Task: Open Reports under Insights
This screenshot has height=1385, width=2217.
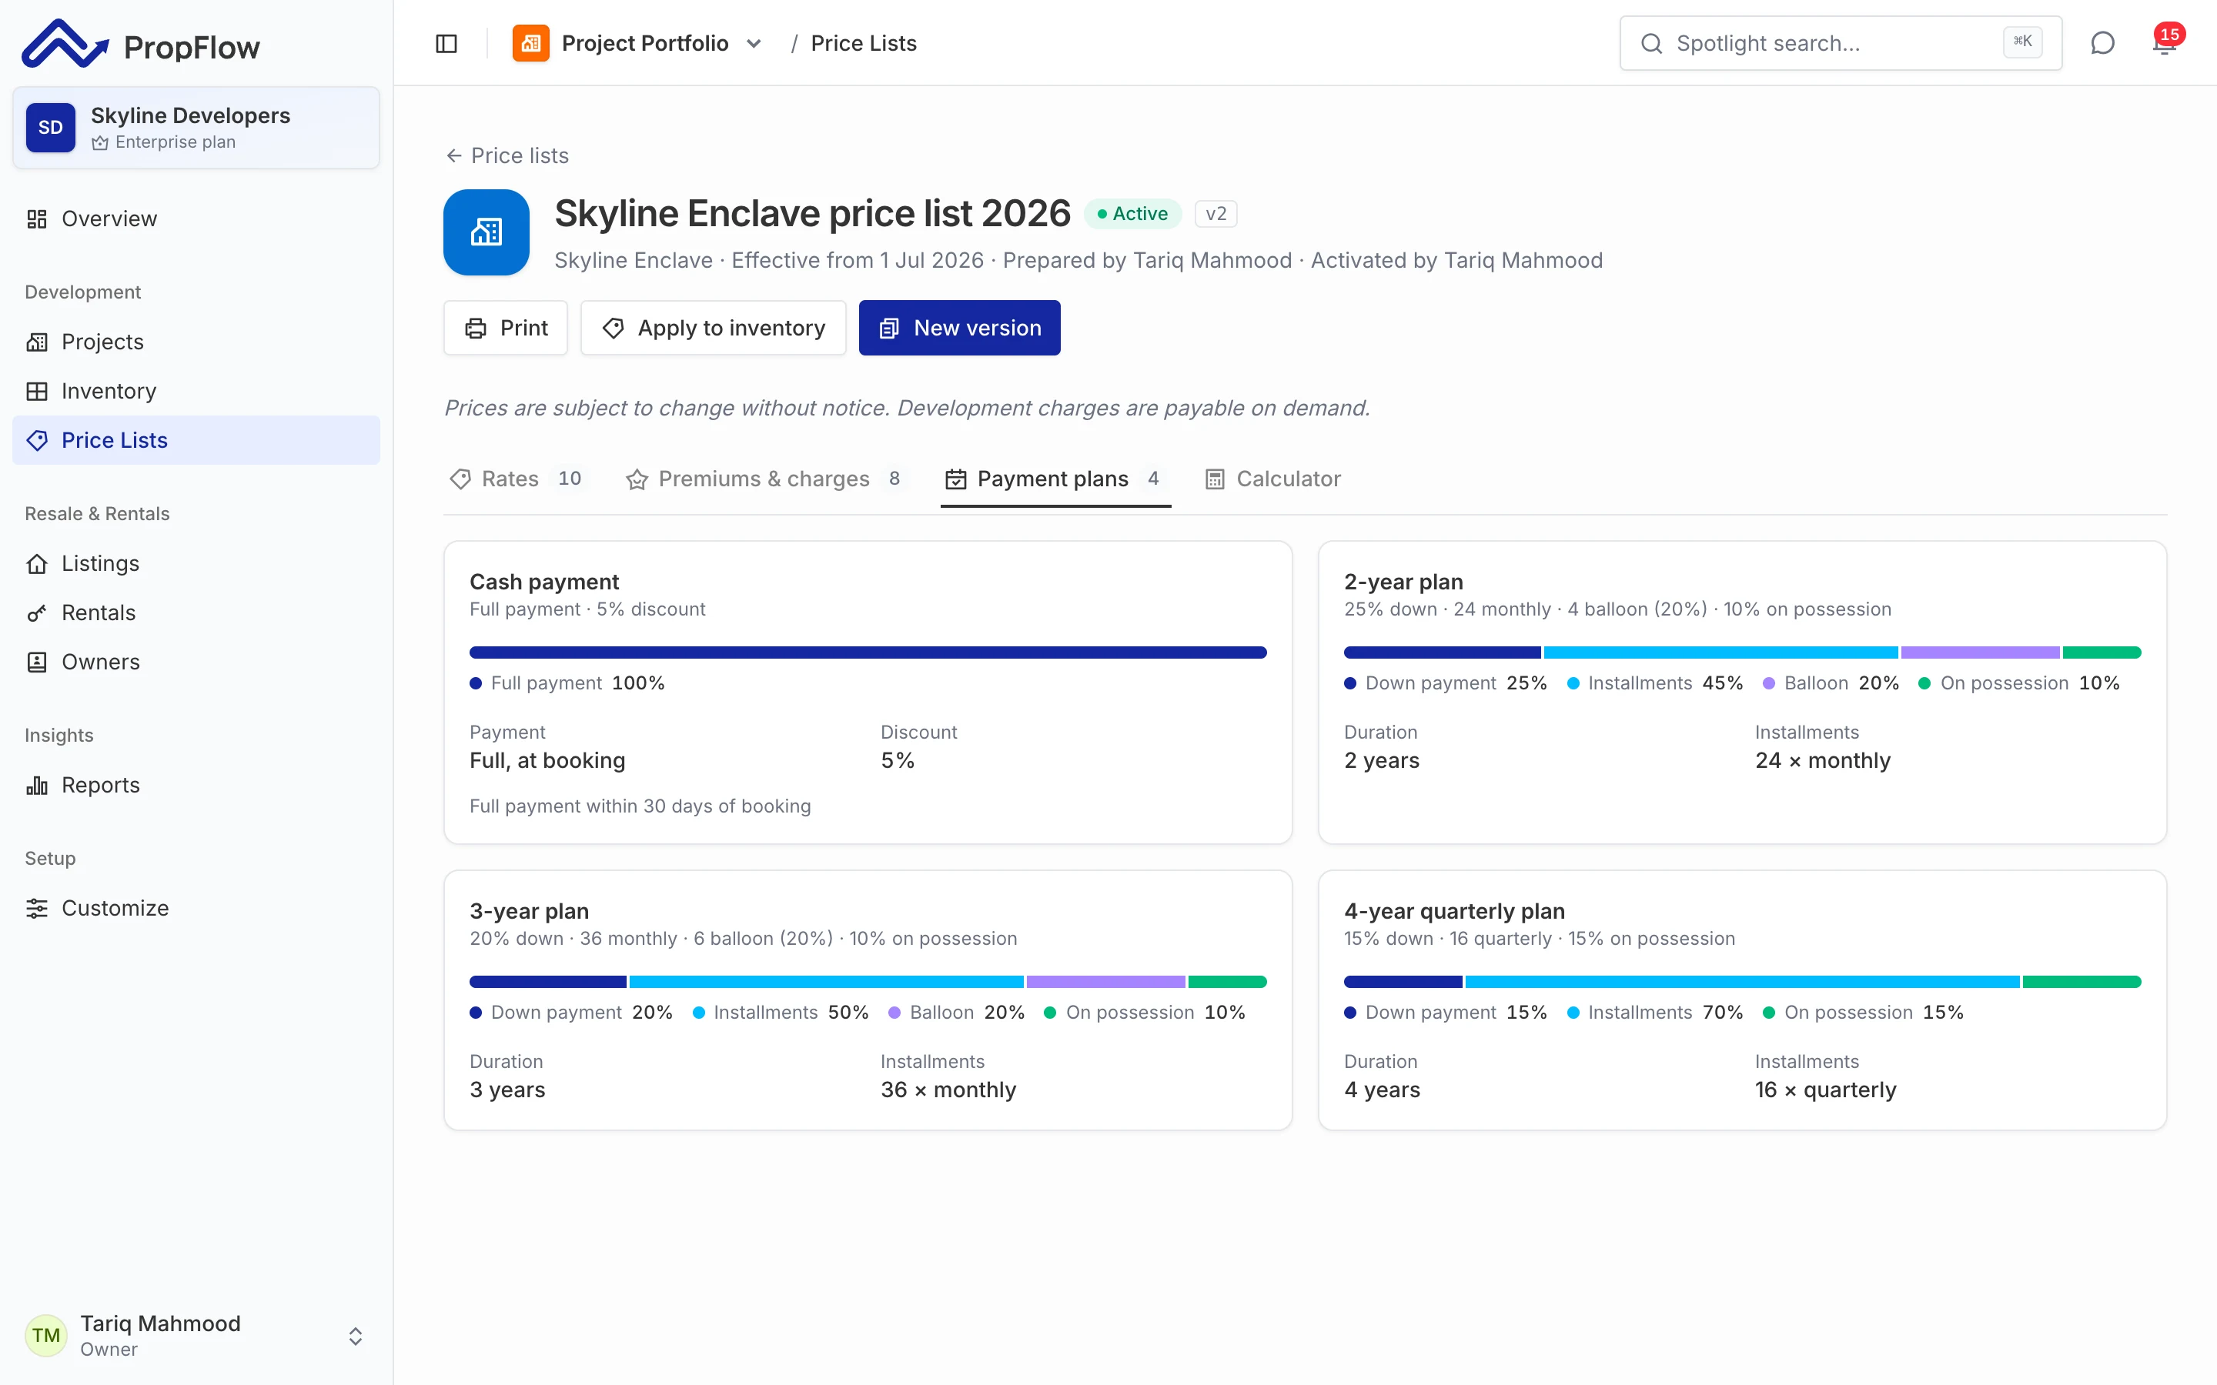Action: tap(196, 785)
